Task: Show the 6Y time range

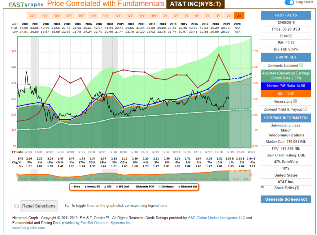Action: tap(197, 16)
